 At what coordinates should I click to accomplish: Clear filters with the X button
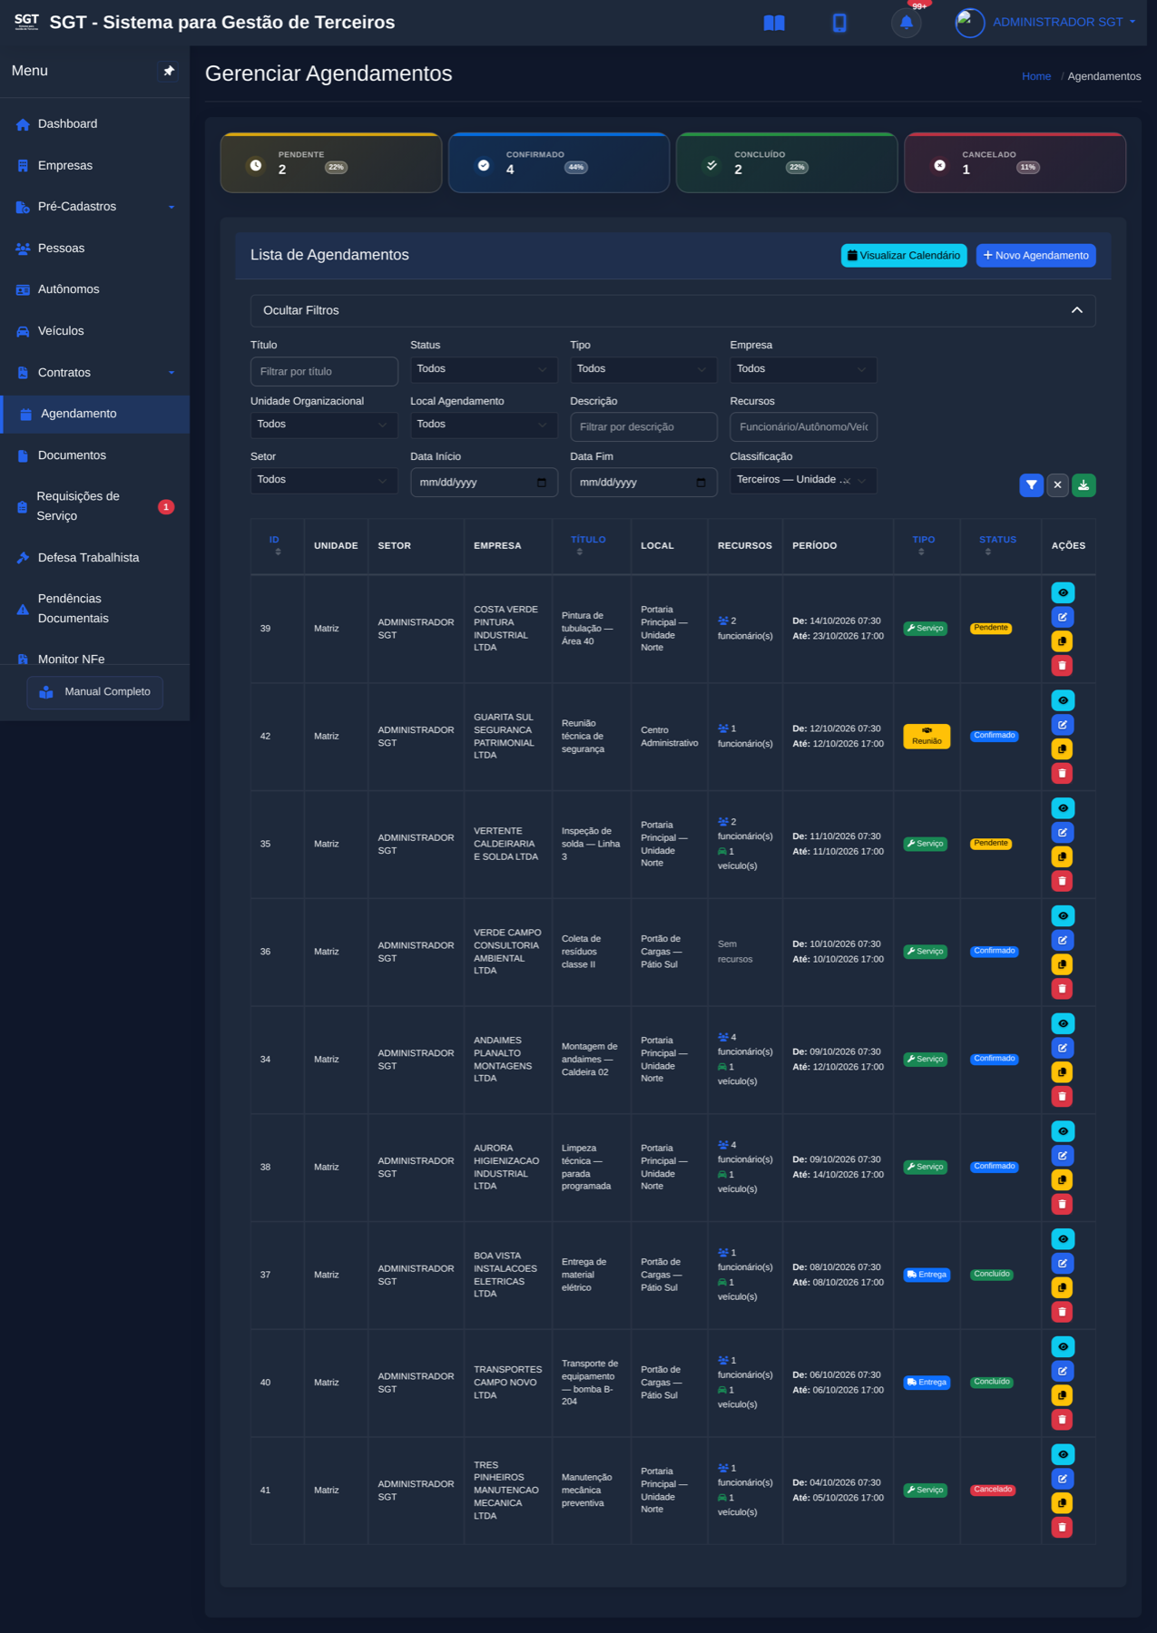pos(1057,485)
